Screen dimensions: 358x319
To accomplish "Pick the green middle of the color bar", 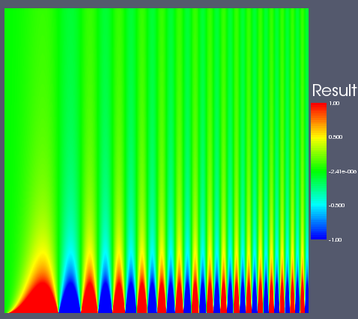I will pos(318,171).
